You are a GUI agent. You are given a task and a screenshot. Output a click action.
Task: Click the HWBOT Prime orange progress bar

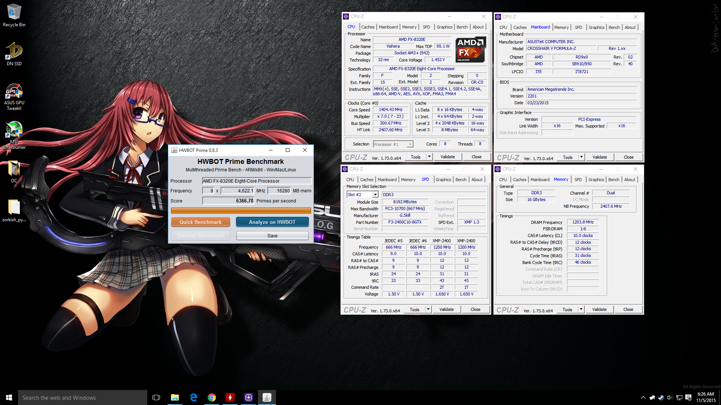pos(241,211)
